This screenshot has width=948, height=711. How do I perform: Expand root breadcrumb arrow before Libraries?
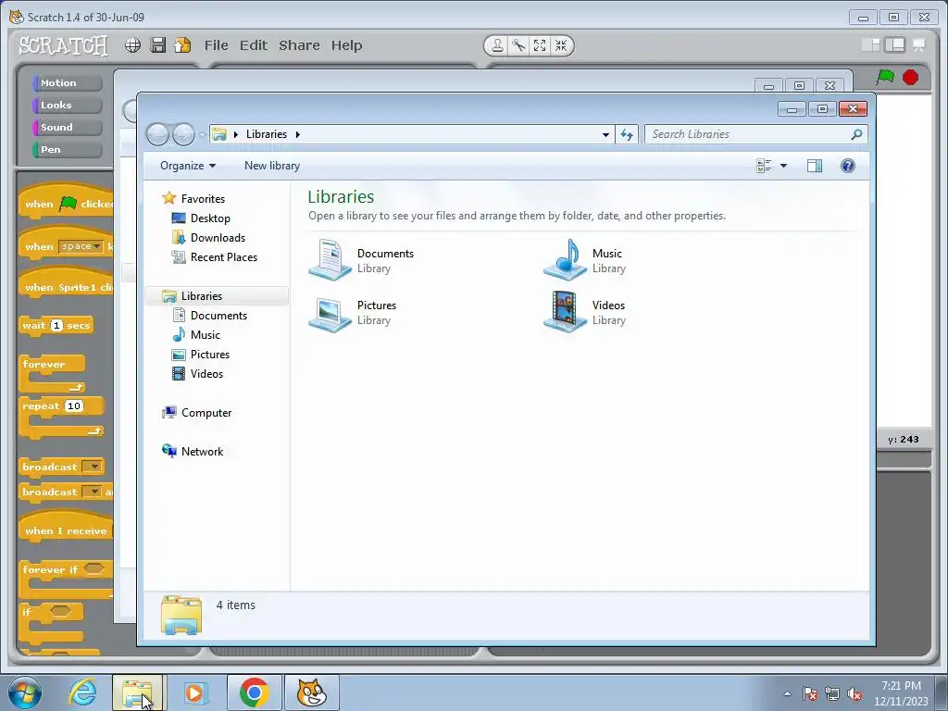(x=236, y=134)
